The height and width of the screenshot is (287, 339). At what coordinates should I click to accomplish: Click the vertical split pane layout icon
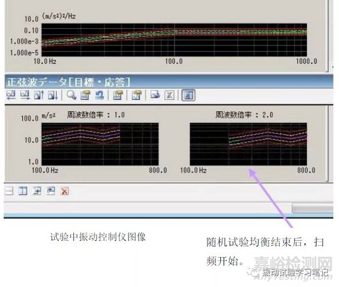23,191
